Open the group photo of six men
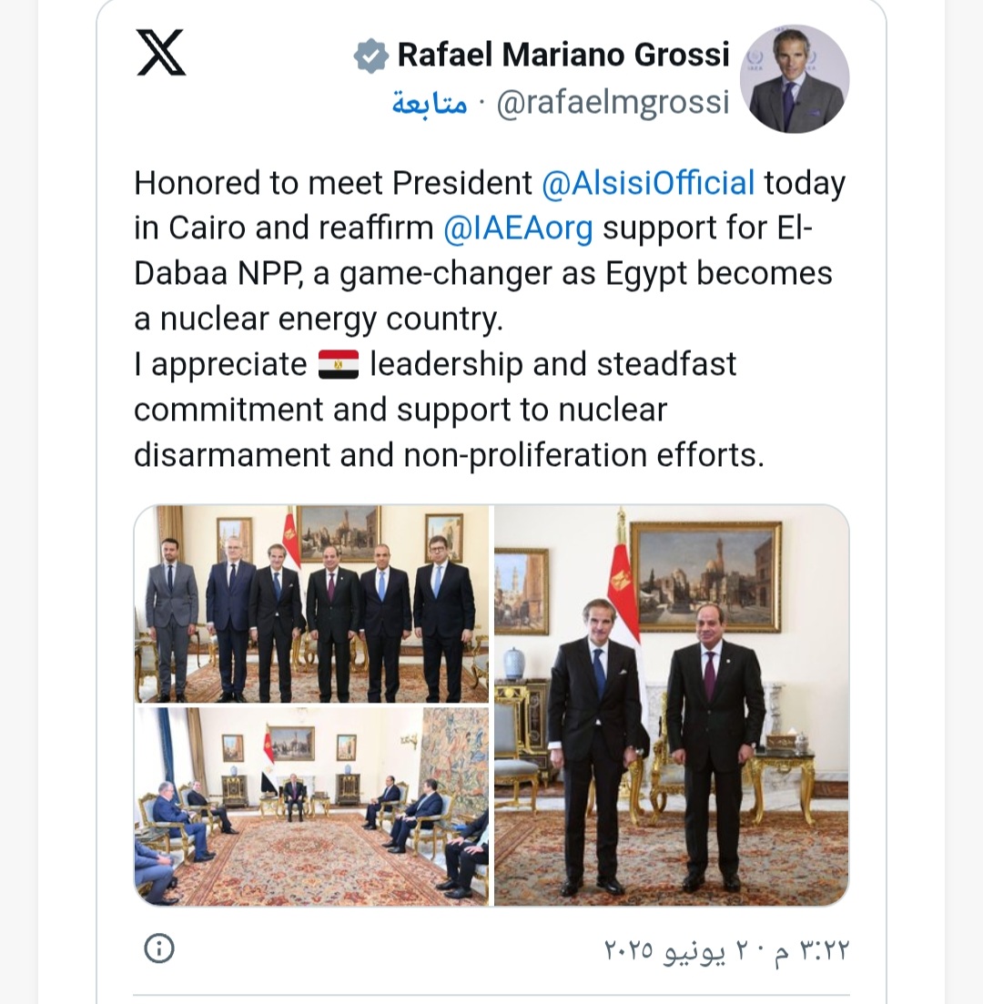The width and height of the screenshot is (983, 1004). point(311,603)
